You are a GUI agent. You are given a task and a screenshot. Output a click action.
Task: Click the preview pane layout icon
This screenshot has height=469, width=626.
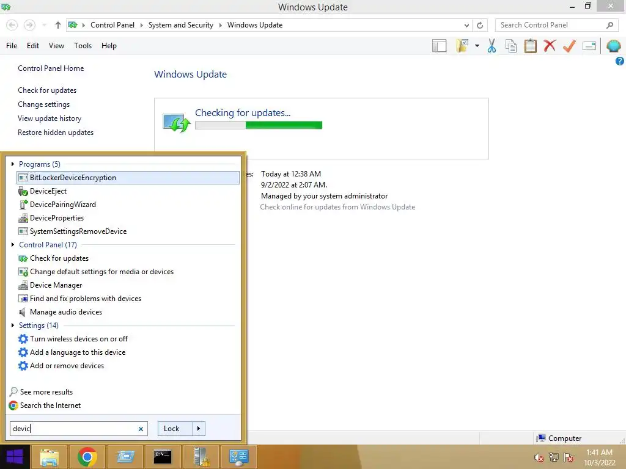439,46
